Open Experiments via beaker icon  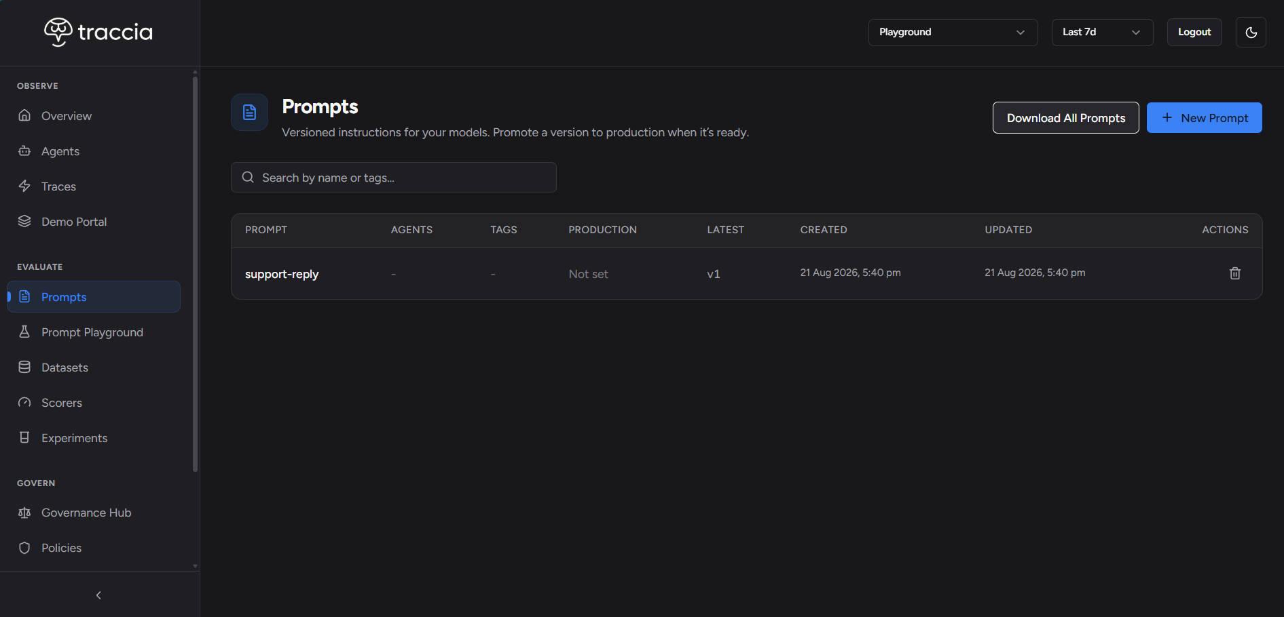click(x=24, y=437)
